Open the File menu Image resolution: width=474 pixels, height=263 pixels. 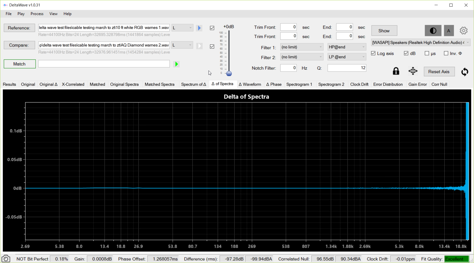(x=9, y=14)
